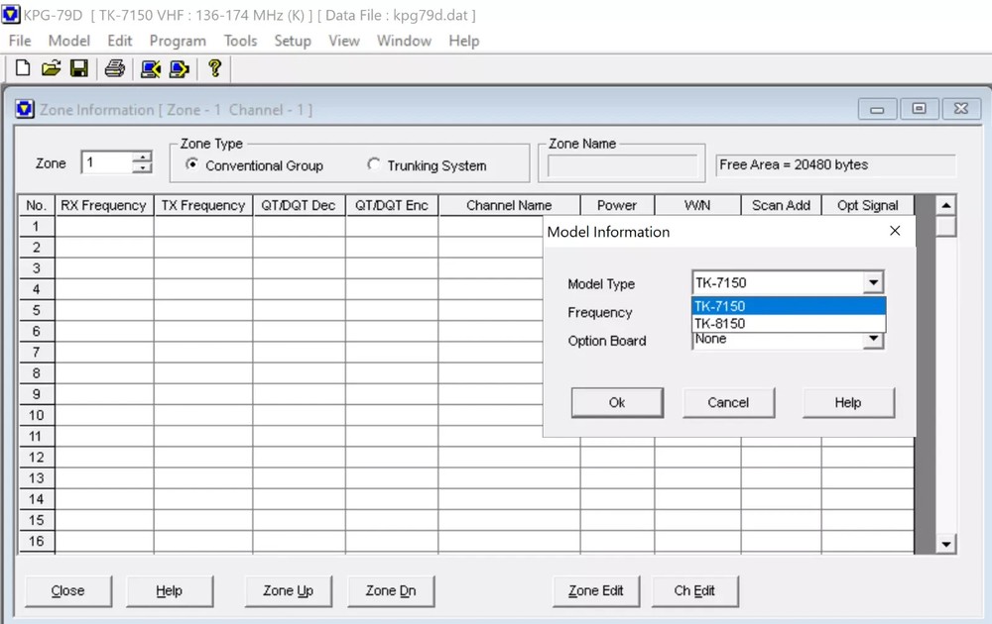This screenshot has height=624, width=992.
Task: Open the Window menu
Action: (404, 41)
